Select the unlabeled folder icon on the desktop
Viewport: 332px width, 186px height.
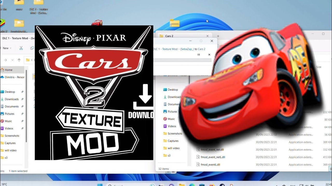click(x=175, y=23)
